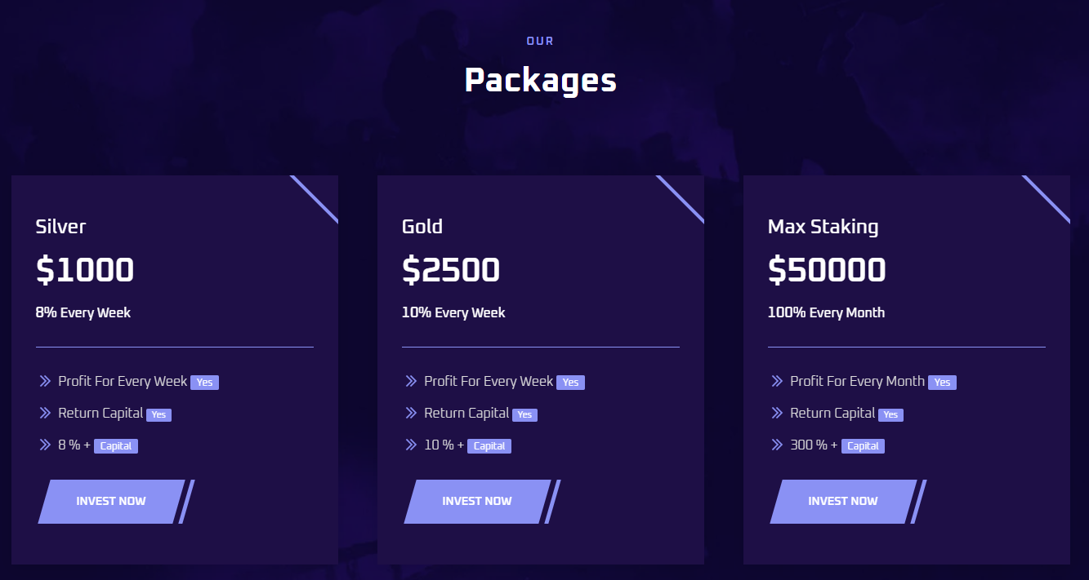Click the $50000 price text
This screenshot has height=580, width=1089.
pyautogui.click(x=827, y=270)
